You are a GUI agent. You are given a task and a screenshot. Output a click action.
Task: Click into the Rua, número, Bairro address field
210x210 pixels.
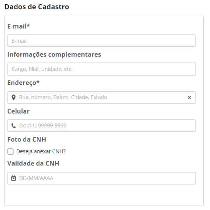click(x=102, y=97)
